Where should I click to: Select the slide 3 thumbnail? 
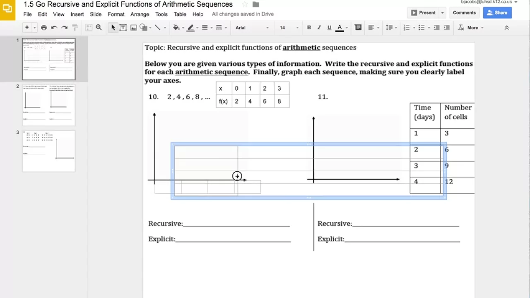pyautogui.click(x=49, y=151)
